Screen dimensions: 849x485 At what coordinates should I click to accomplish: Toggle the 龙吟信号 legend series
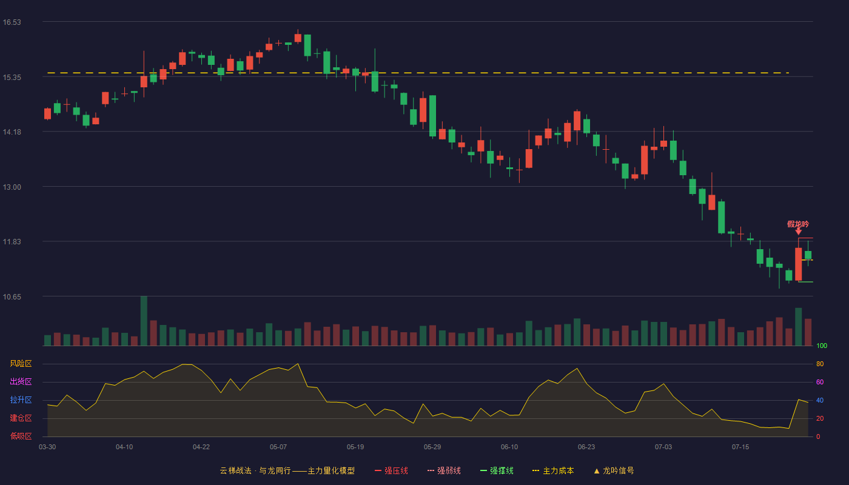point(614,470)
